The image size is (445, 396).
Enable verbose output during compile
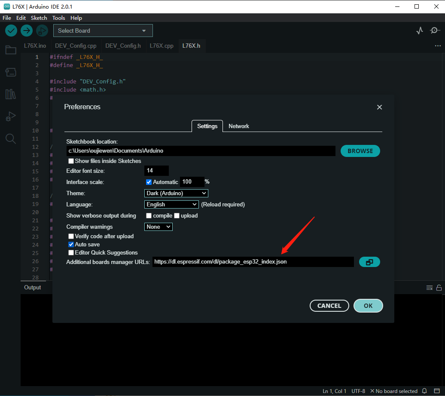coord(149,215)
